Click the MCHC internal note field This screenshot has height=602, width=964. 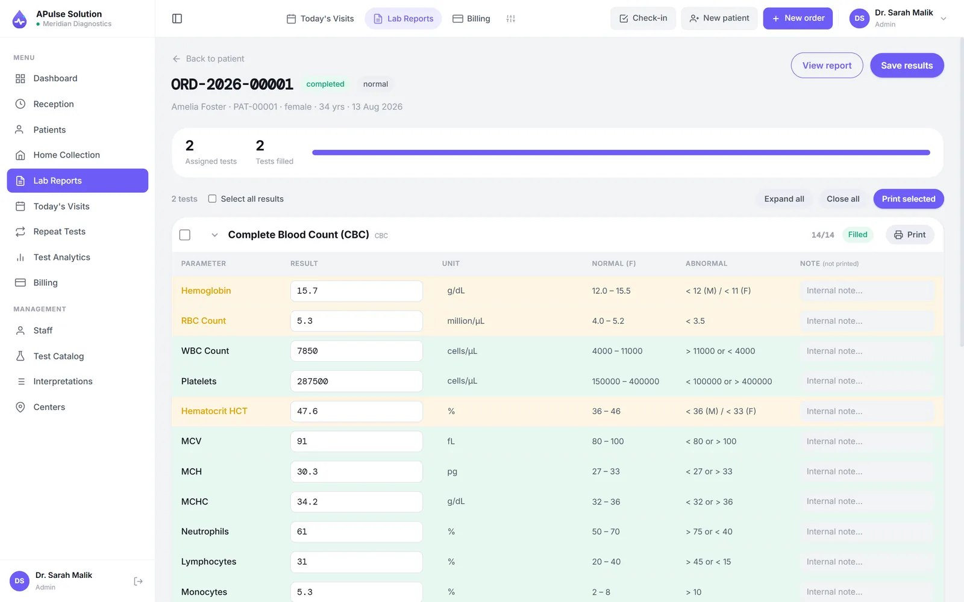click(x=867, y=501)
